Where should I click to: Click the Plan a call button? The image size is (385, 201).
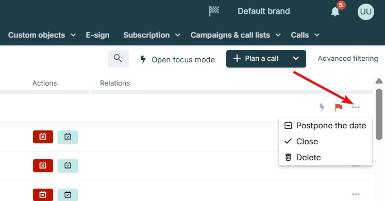(256, 59)
